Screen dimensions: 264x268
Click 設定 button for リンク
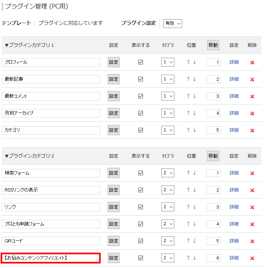pyautogui.click(x=114, y=207)
